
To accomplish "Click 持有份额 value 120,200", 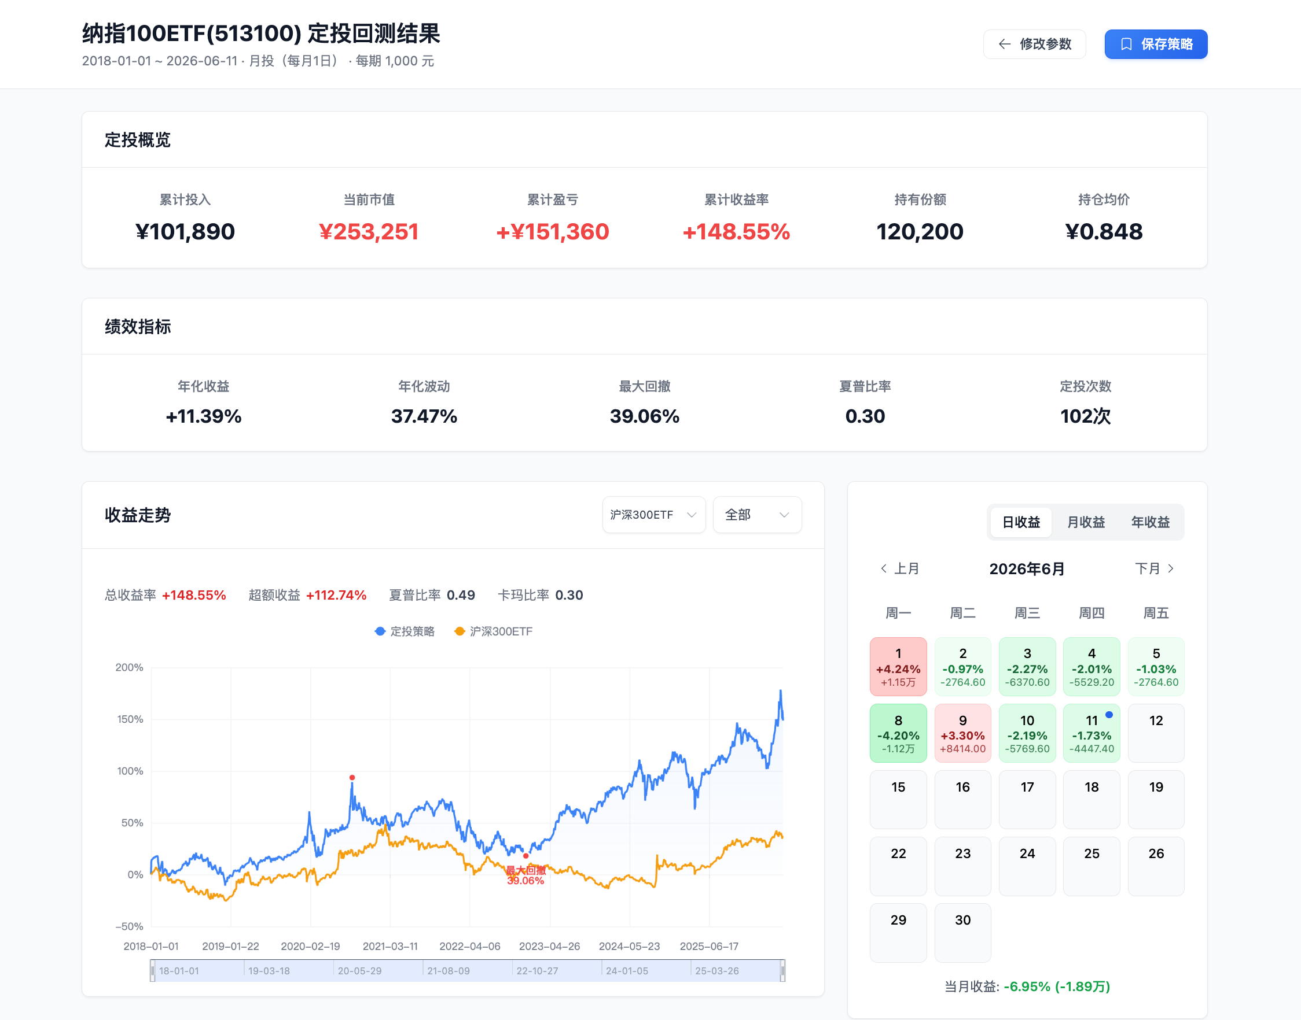I will tap(920, 232).
